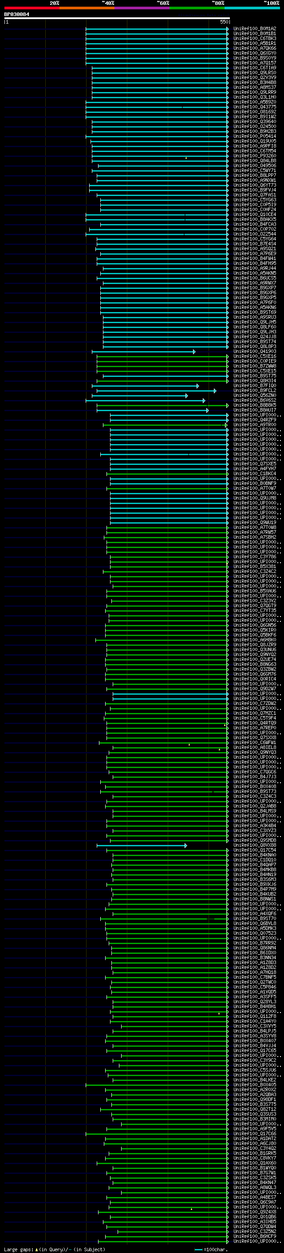The width and height of the screenshot is (284, 1253).
Task: Open hit label UniRef100_P93260
Action: coord(255,156)
